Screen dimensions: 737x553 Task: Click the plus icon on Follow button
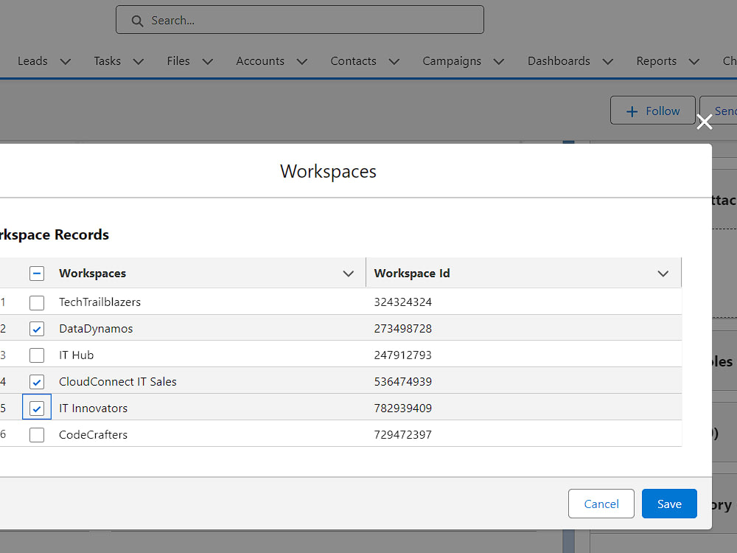point(631,111)
